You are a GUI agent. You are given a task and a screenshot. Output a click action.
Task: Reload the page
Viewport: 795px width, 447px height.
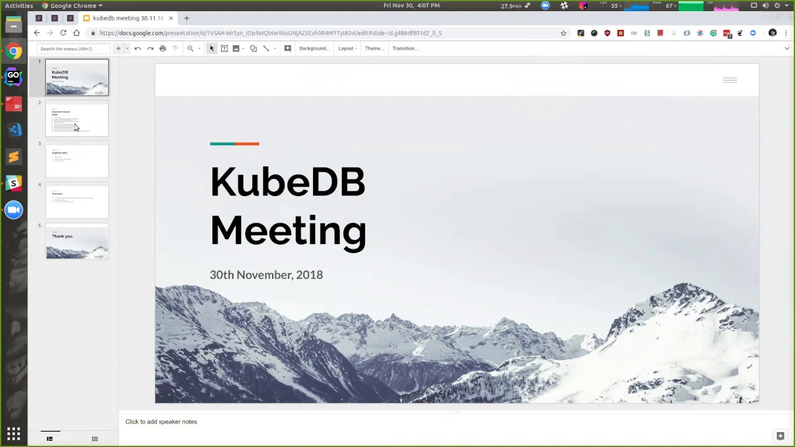[x=63, y=33]
